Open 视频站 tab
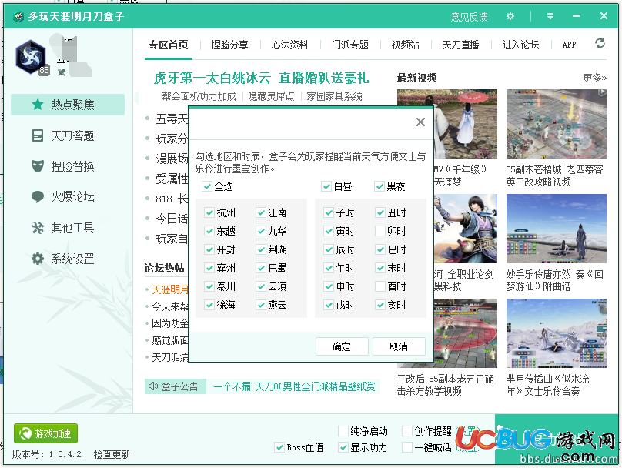The width and height of the screenshot is (622, 468). click(405, 45)
